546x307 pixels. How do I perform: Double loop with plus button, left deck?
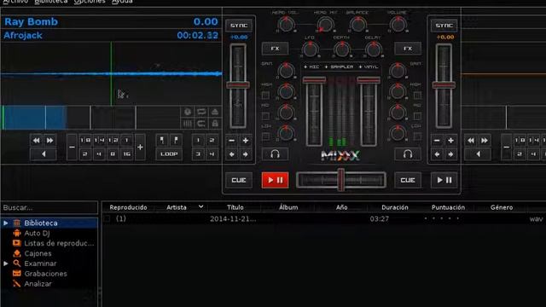point(140,148)
